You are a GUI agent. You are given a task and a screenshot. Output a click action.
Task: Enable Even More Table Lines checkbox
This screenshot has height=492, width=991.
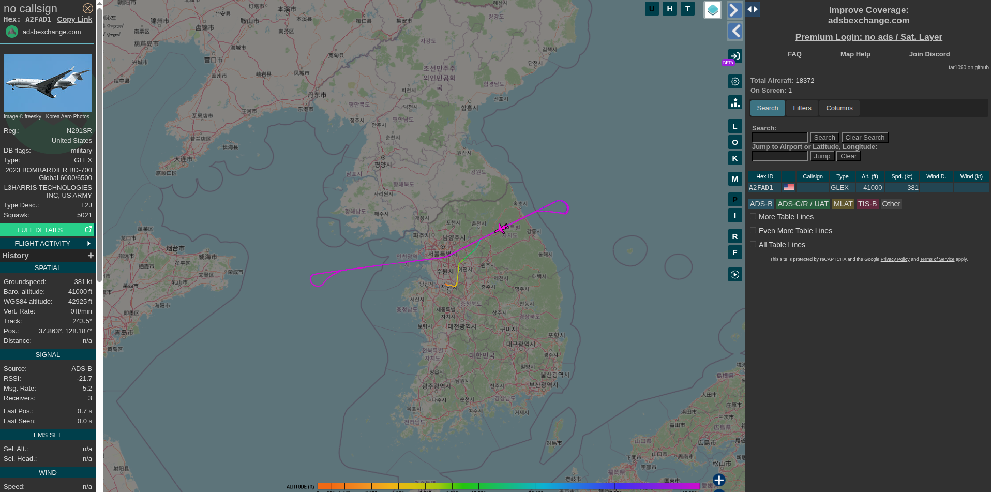(x=753, y=231)
